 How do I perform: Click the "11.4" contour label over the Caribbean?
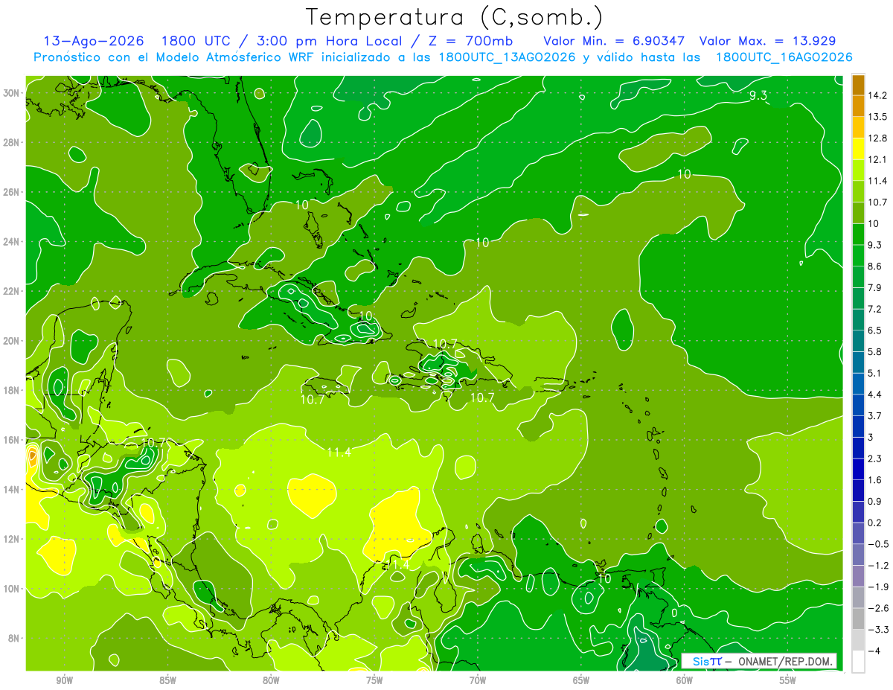pos(339,452)
